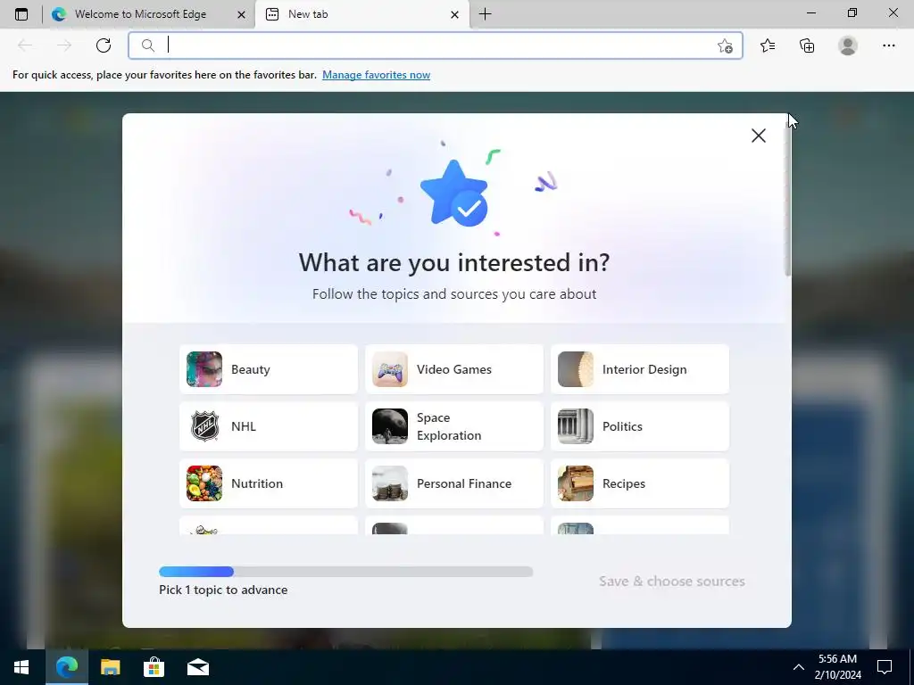
Task: Close the New tab tab
Action: (454, 14)
